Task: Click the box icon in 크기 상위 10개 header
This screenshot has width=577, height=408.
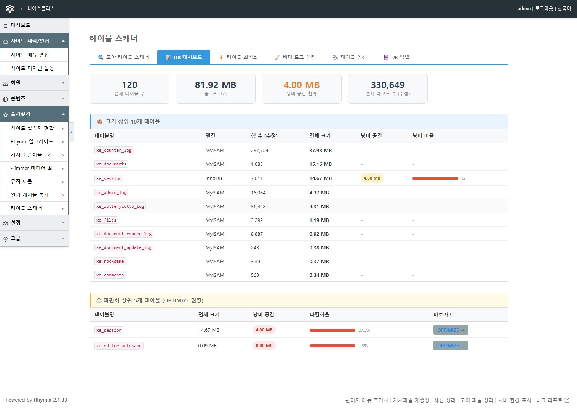Action: pyautogui.click(x=100, y=122)
